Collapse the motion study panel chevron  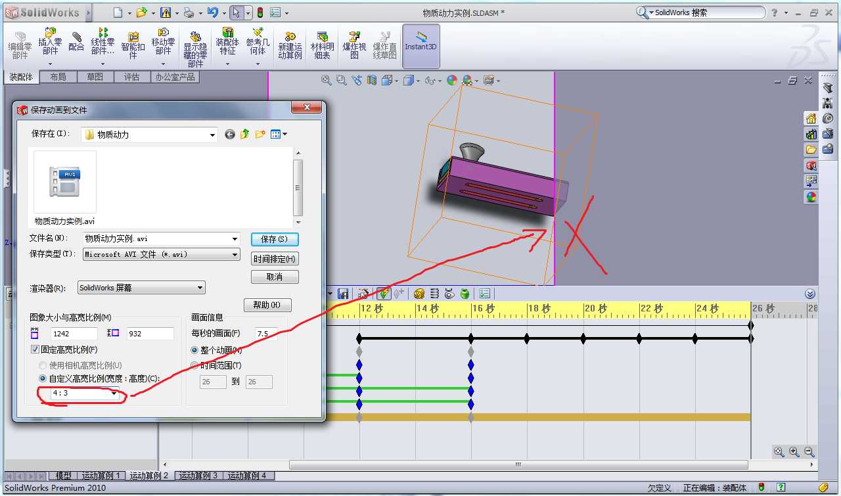810,294
